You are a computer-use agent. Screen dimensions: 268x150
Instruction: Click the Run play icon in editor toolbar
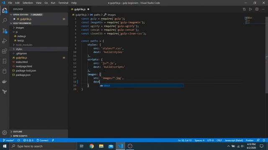coord(250,9)
